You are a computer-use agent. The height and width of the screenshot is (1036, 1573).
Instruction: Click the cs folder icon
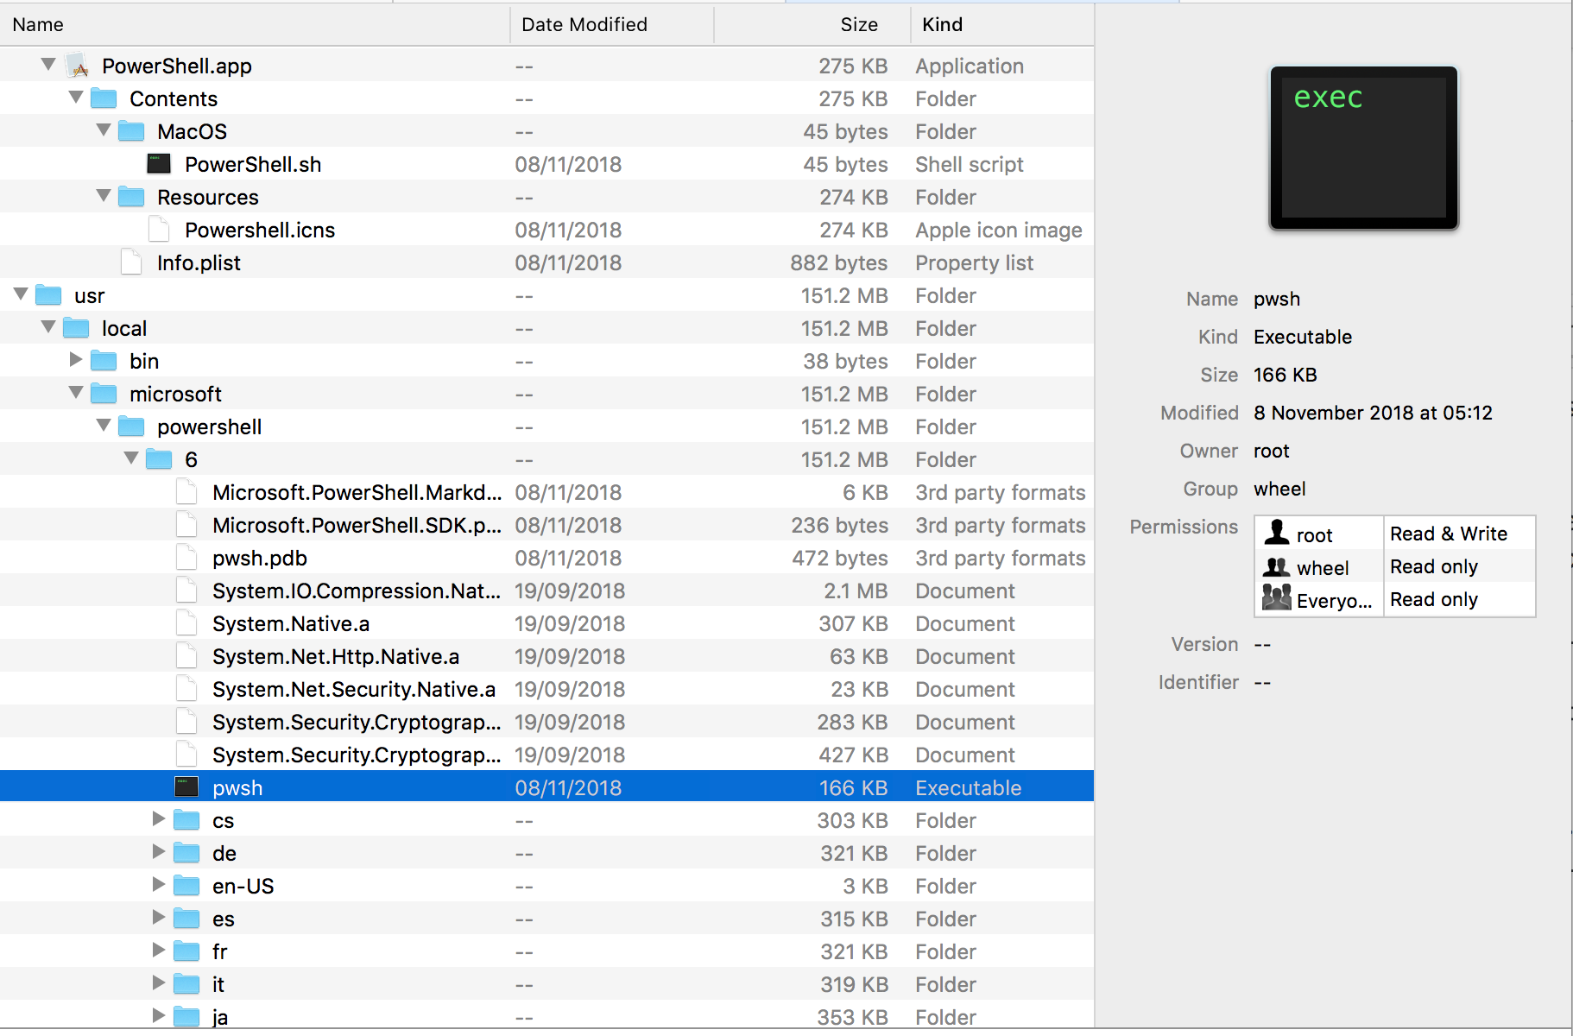click(186, 820)
